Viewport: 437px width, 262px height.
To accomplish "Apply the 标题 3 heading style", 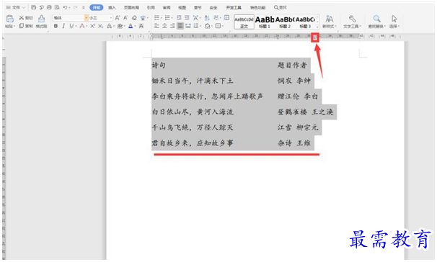I will click(x=305, y=22).
